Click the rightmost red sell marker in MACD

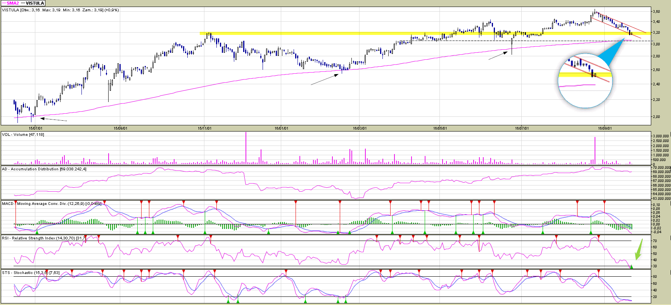(604, 202)
